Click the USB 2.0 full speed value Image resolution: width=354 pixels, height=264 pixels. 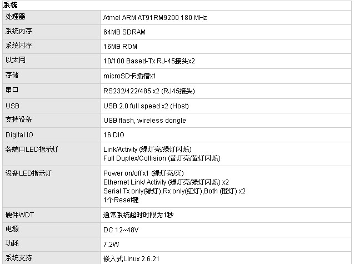click(x=146, y=106)
